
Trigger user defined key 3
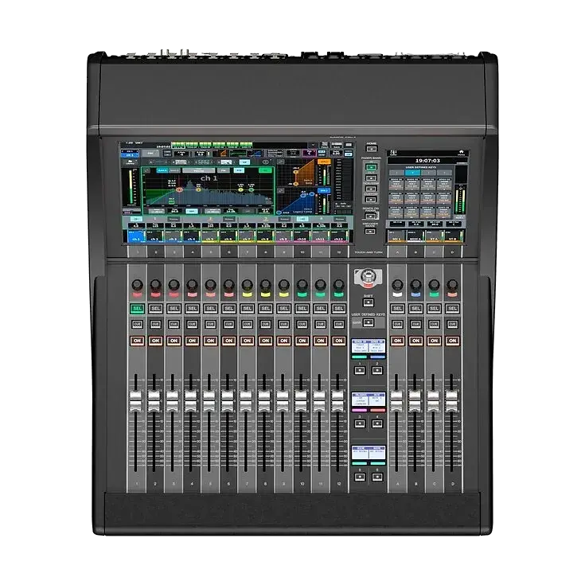(360, 423)
